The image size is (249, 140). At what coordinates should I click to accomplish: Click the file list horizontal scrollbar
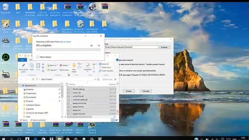pos(79,117)
